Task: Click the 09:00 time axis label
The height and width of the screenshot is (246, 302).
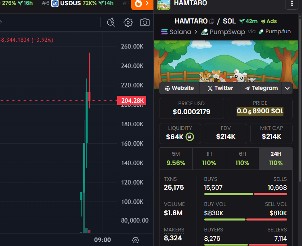Action: 103,240
